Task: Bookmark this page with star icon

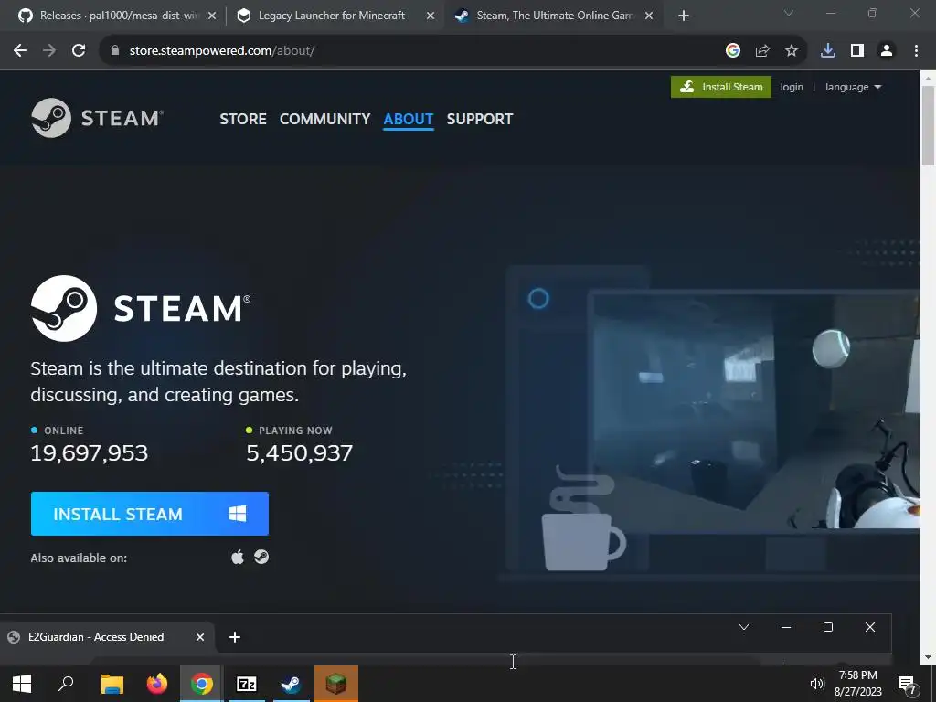Action: pyautogui.click(x=792, y=51)
